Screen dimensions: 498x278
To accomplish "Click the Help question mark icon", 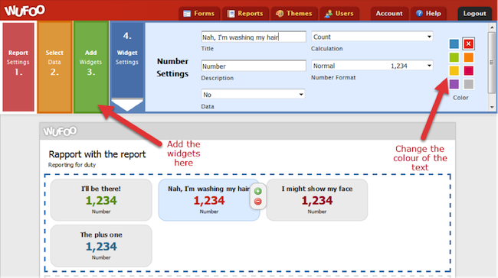I will click(419, 13).
